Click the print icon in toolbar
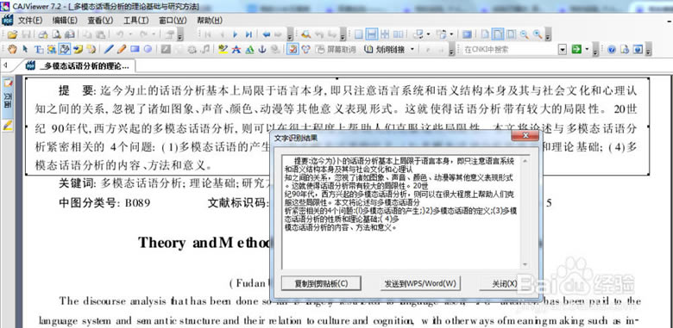Image resolution: width=673 pixels, height=328 pixels. point(43,34)
